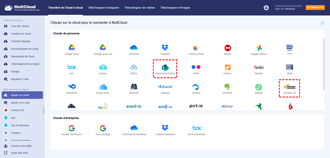Connect the Yandex cloud
This screenshot has width=330, height=158.
[x=258, y=69]
